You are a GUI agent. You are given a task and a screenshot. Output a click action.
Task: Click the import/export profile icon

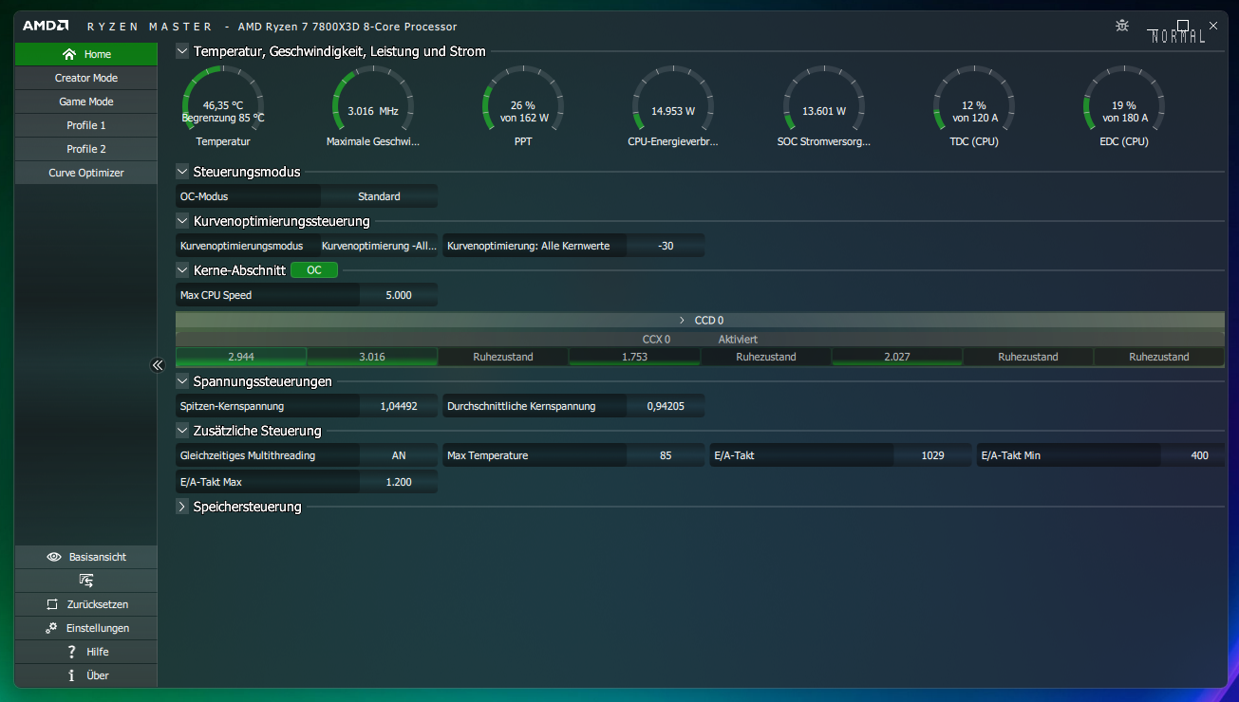[86, 581]
